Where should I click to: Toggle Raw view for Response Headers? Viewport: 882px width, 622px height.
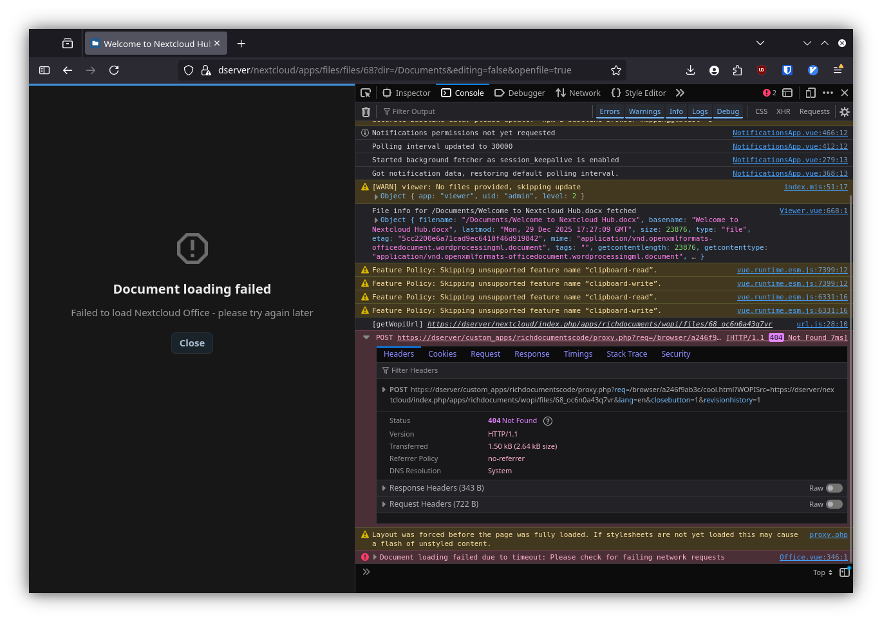pos(834,488)
